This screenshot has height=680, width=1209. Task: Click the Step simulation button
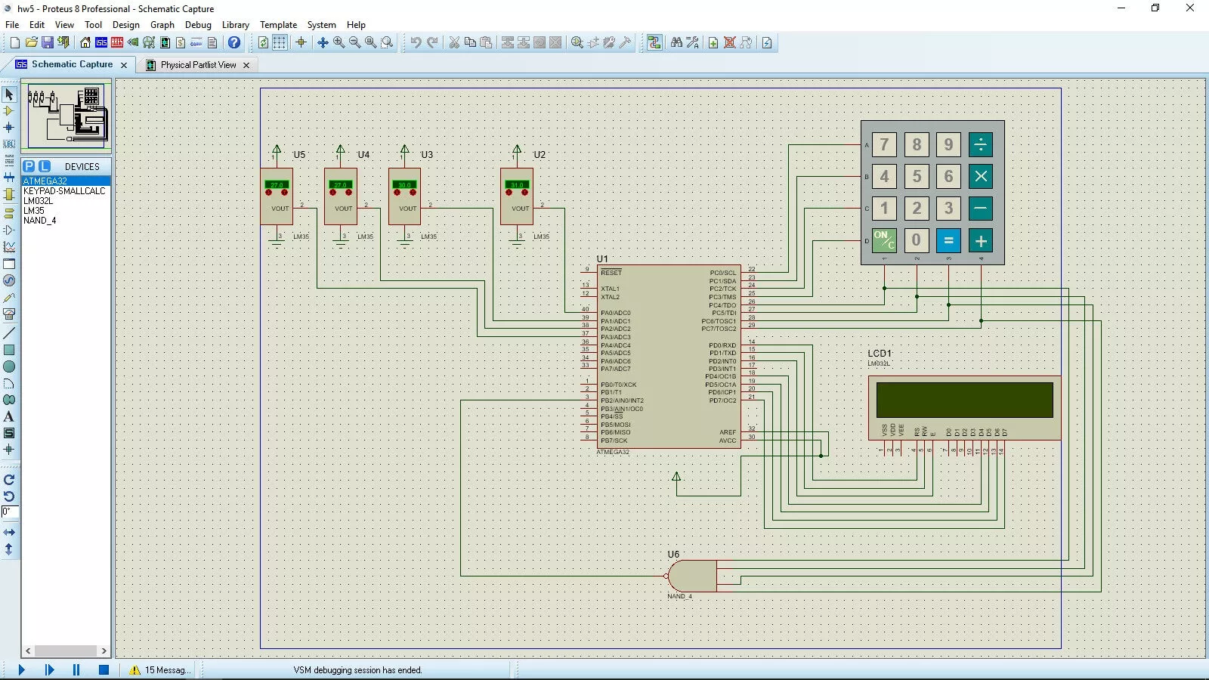tap(49, 669)
